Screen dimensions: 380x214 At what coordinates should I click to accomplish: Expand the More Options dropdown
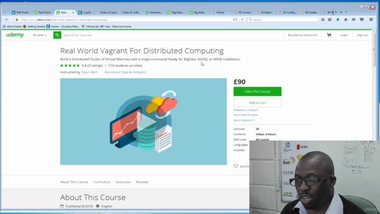click(244, 120)
